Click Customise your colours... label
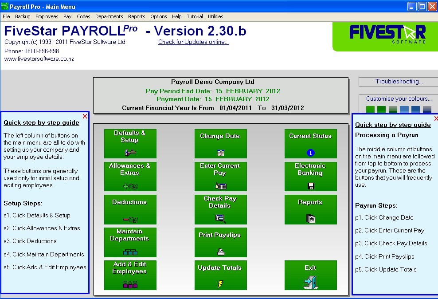Image resolution: width=438 pixels, height=299 pixels. point(399,98)
